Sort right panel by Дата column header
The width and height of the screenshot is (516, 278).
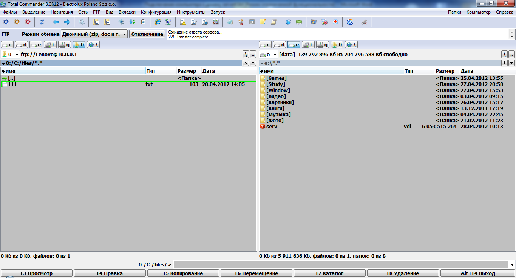(487, 71)
